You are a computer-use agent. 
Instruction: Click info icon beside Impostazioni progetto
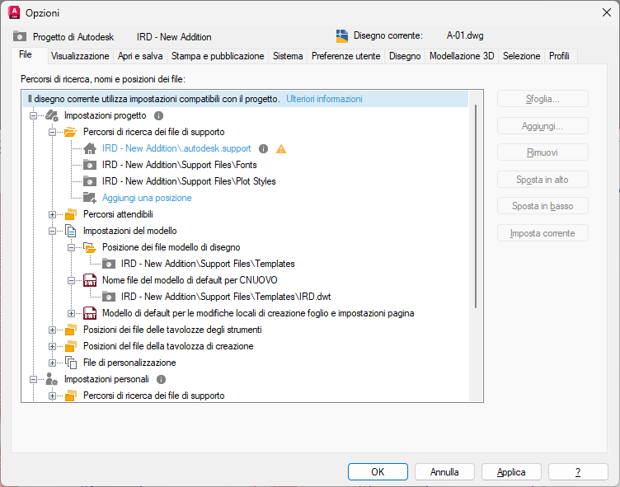coord(159,116)
